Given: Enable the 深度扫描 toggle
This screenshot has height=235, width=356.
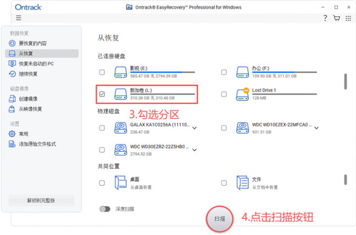Looking at the screenshot, I should coord(105,209).
